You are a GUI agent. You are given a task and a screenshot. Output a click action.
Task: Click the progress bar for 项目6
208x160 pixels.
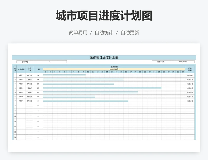click(x=69, y=97)
